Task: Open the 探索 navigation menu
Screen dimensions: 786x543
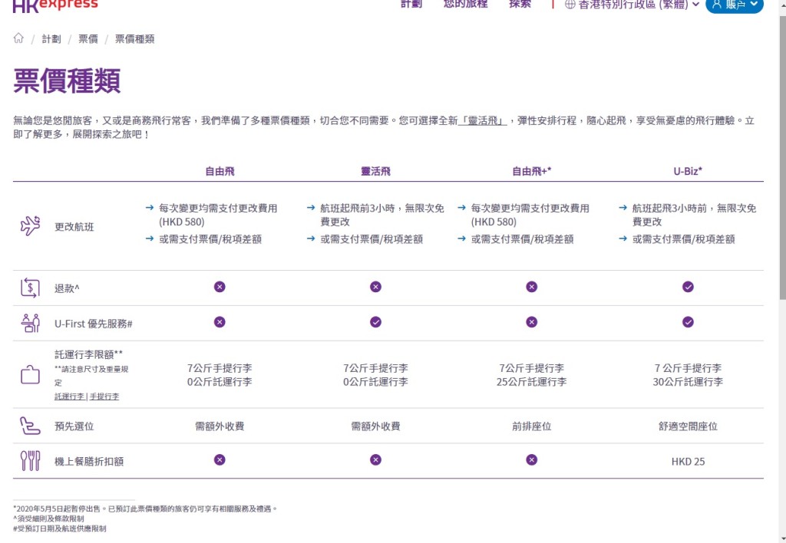Action: point(520,4)
